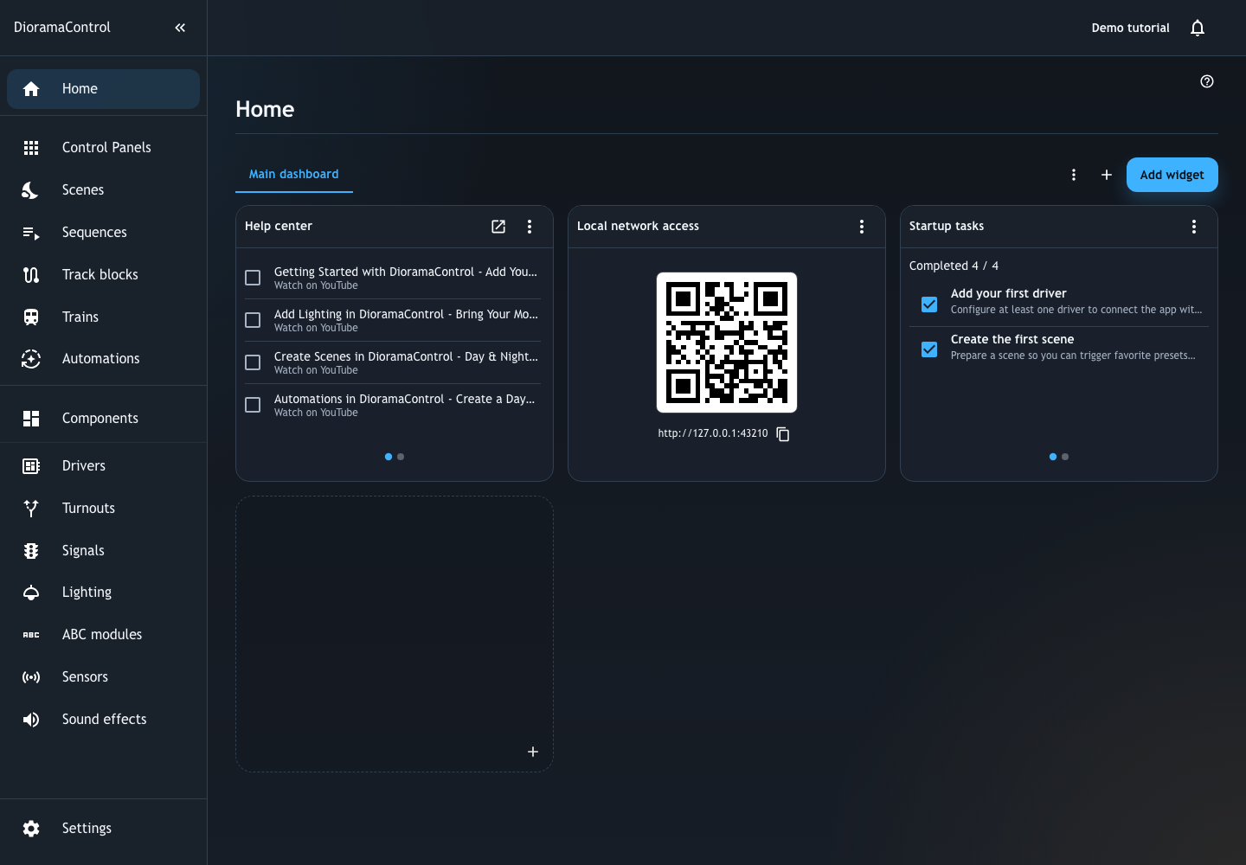This screenshot has height=865, width=1246.
Task: Open Help center in external window
Action: click(498, 227)
